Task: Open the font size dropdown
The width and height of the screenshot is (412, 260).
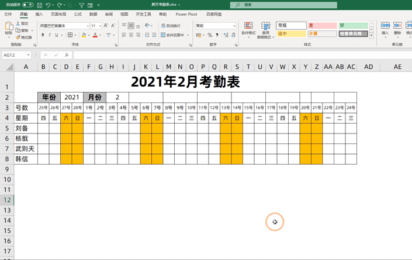Action: coord(100,26)
